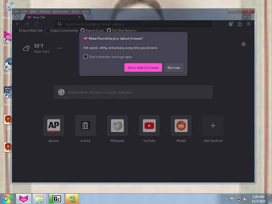Open the tab overview icon left of New Tab
Viewport: 272px width, 204px height.
(17, 17)
